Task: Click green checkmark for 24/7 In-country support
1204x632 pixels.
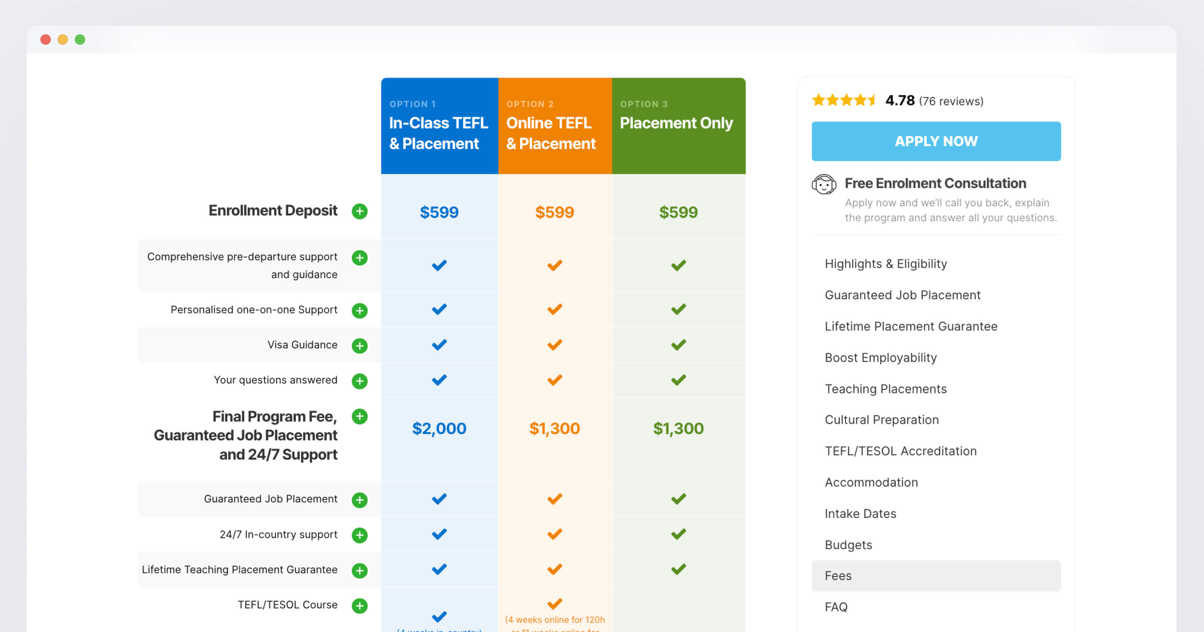Action: (678, 534)
